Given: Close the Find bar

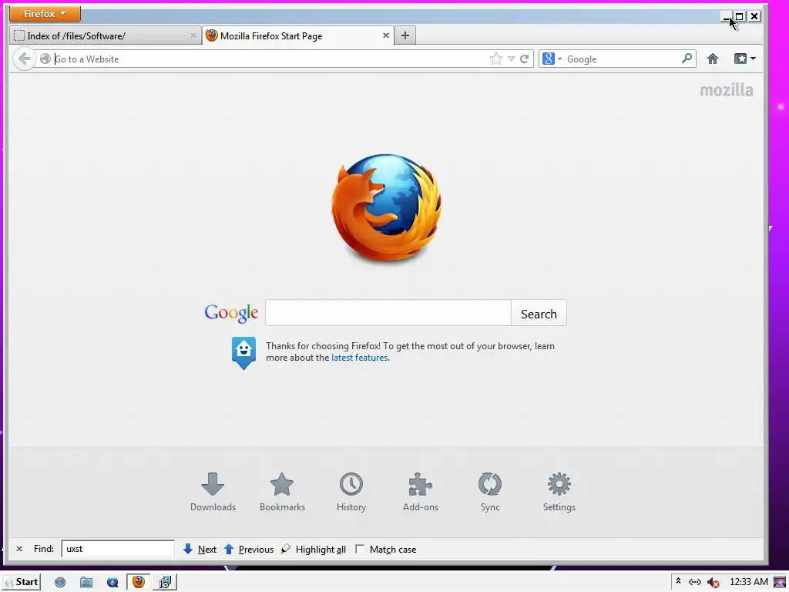Looking at the screenshot, I should pos(19,549).
